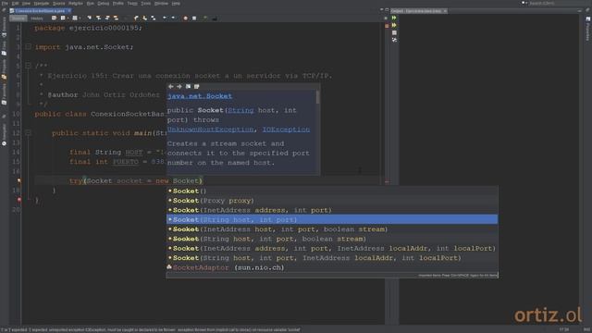Select the Socket() no-argument constructor
Screen dimensions: 592x333
(332, 191)
